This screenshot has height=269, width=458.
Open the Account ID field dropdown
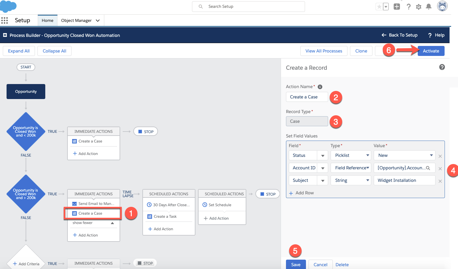[323, 168]
